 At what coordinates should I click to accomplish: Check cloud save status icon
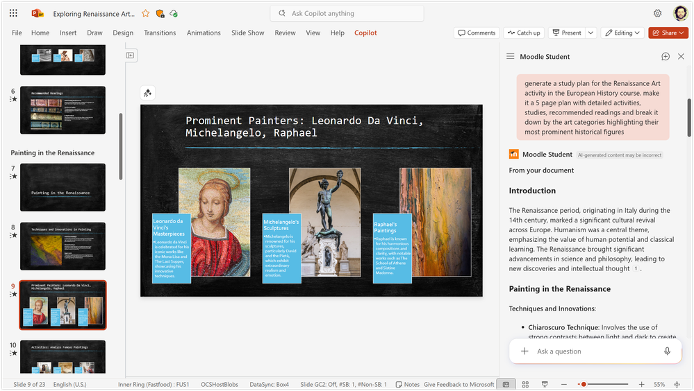pyautogui.click(x=174, y=14)
